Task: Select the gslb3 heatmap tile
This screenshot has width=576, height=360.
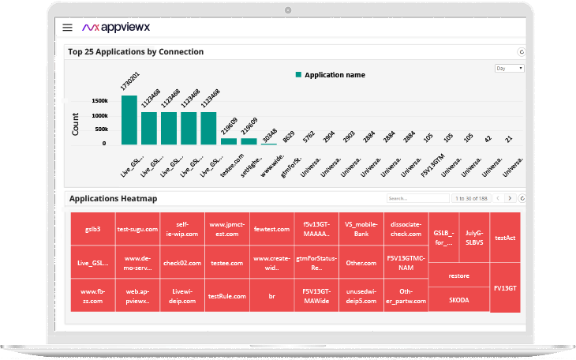Action: tap(92, 229)
